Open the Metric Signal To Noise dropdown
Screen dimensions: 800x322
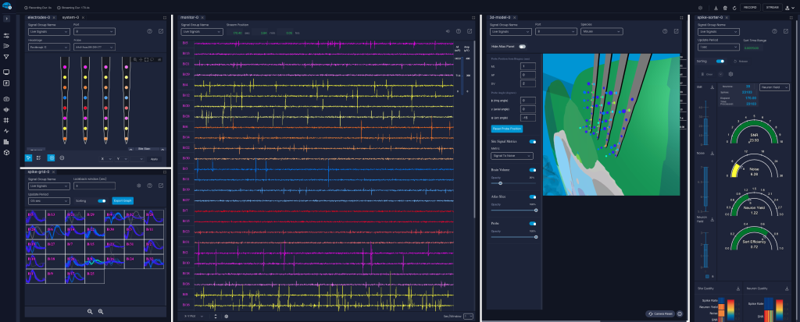pos(512,156)
